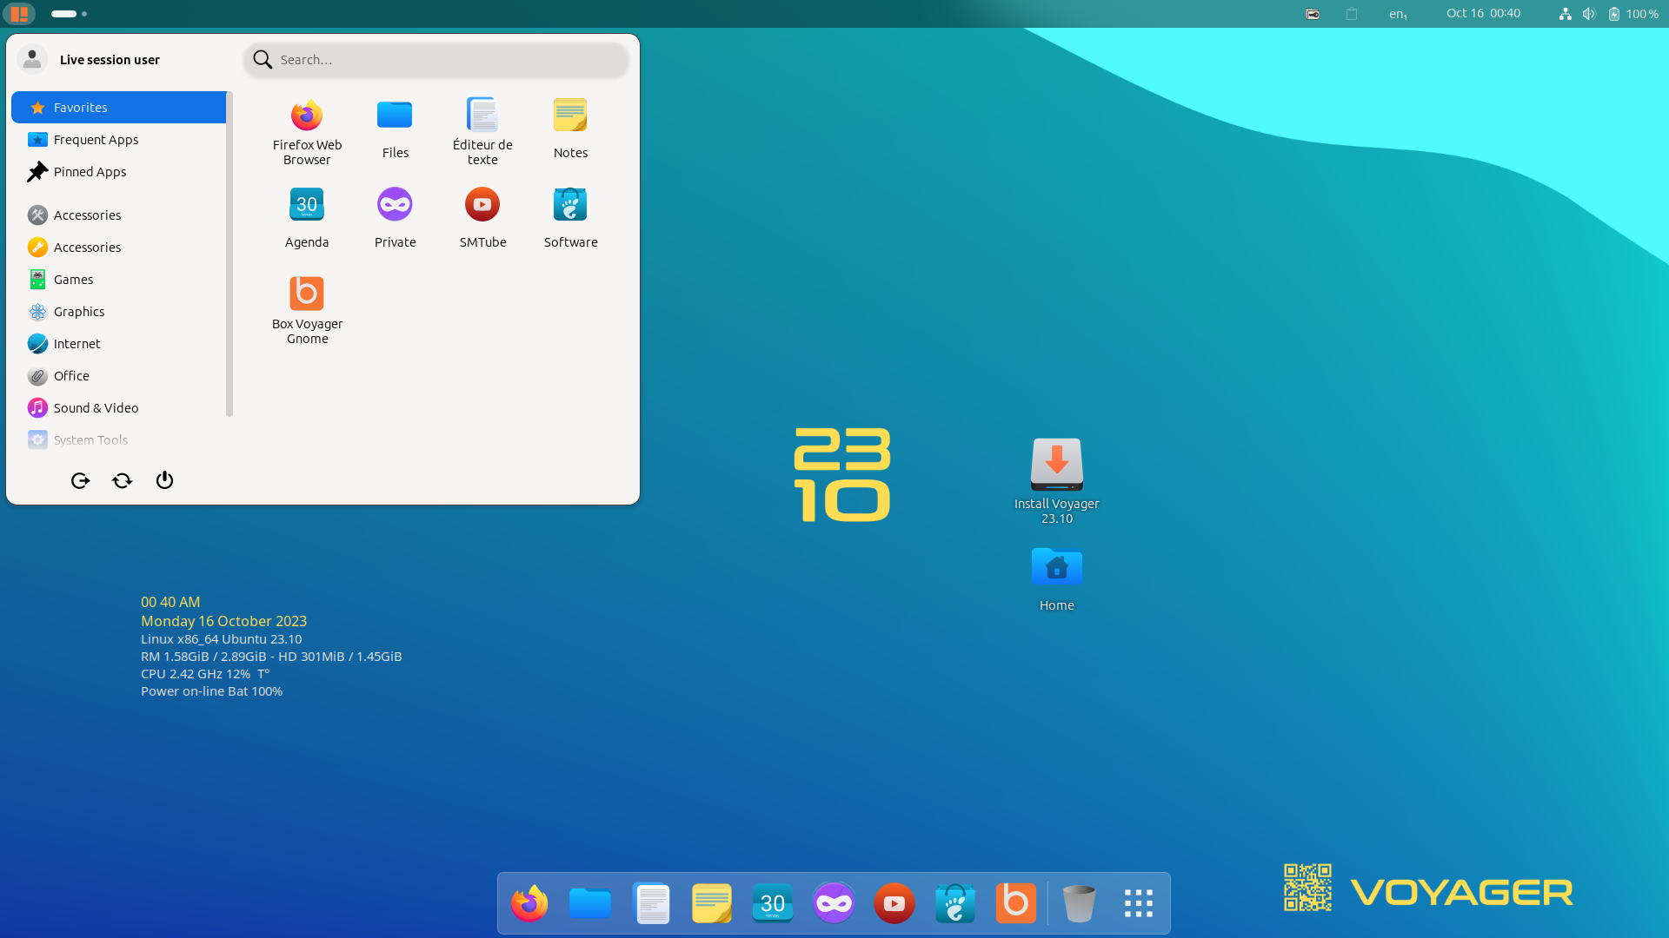Launch Box Voyager Gnome from the menu
The height and width of the screenshot is (938, 1669).
tap(307, 310)
